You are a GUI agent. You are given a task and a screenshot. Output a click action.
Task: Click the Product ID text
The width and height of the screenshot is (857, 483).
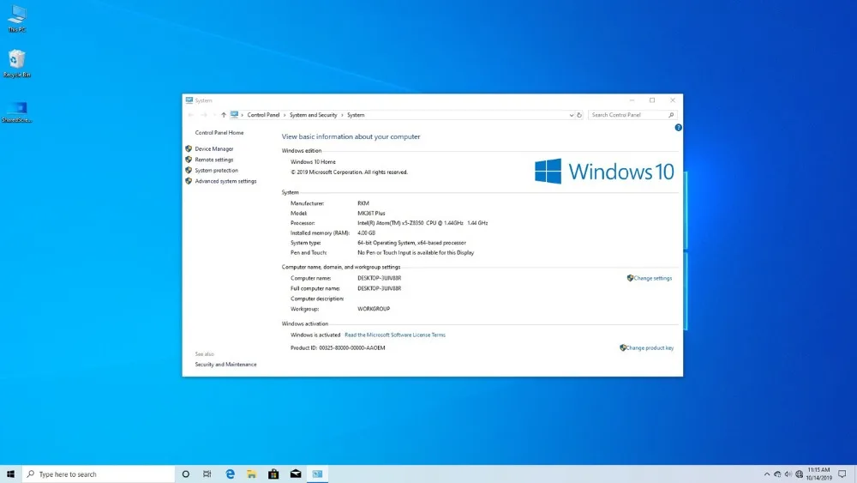[338, 348]
